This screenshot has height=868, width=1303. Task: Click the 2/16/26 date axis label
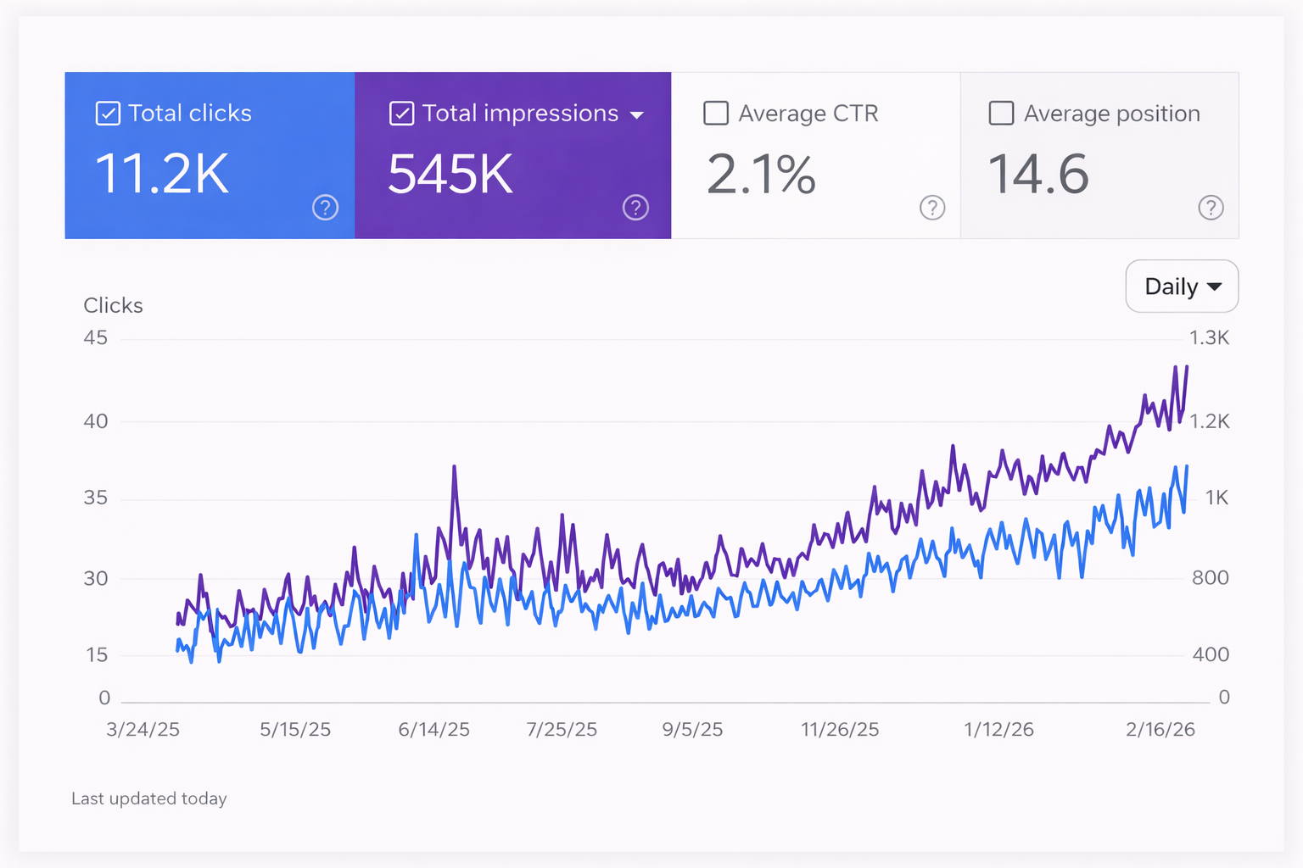pos(1160,730)
